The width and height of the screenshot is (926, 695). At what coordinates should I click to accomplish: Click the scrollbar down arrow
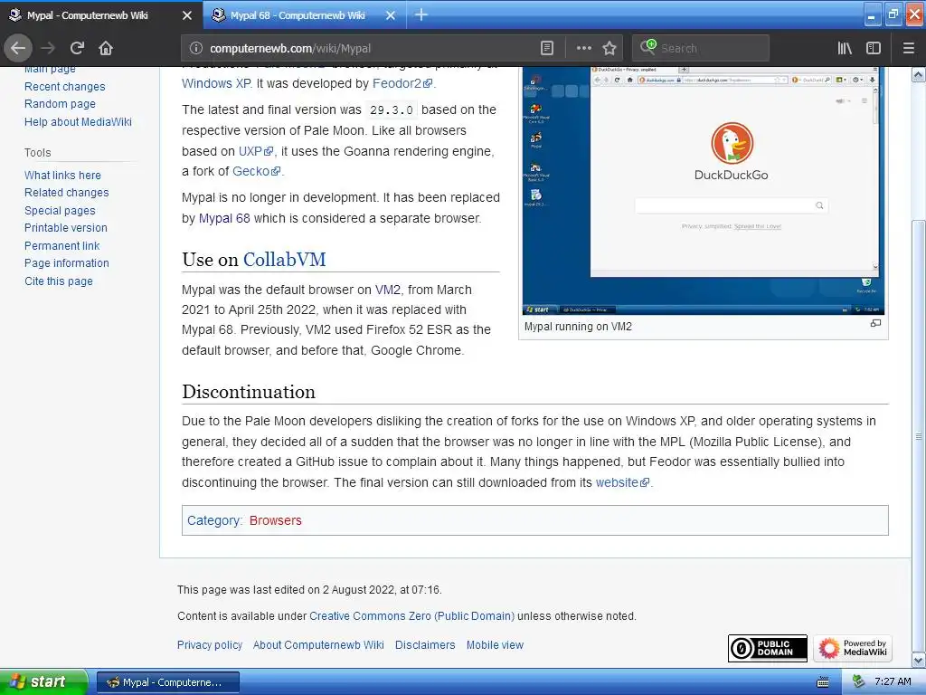(919, 660)
